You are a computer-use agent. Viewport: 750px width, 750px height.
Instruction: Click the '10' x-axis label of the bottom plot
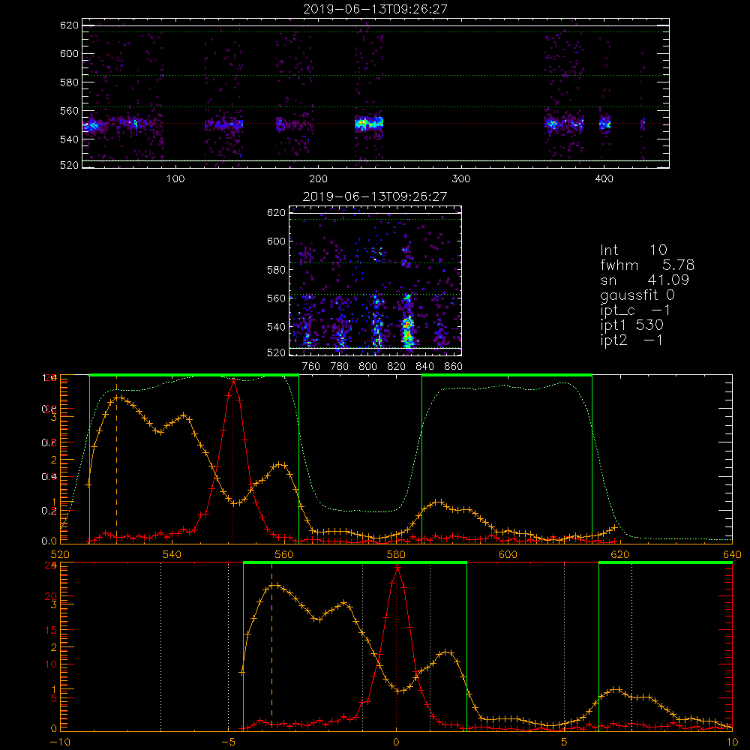point(732,742)
